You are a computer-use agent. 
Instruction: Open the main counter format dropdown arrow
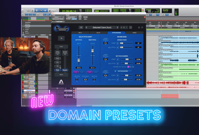[77, 11]
